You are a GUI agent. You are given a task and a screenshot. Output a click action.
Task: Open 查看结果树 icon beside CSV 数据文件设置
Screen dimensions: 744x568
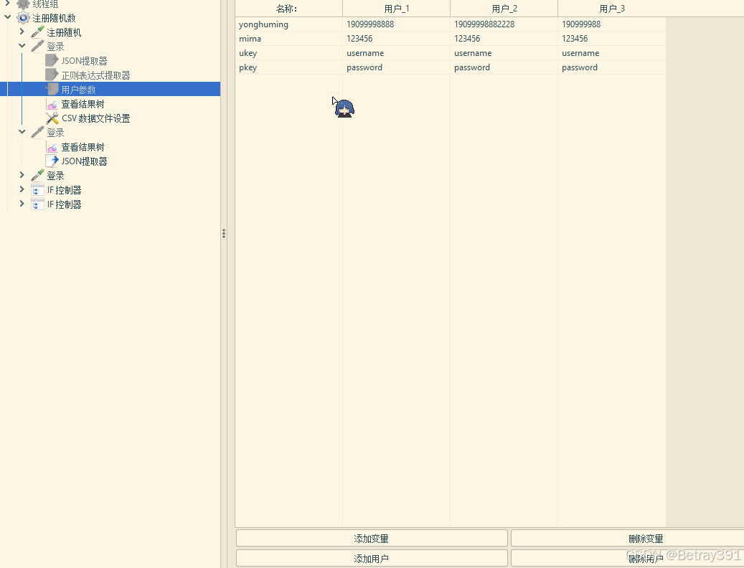click(x=52, y=104)
